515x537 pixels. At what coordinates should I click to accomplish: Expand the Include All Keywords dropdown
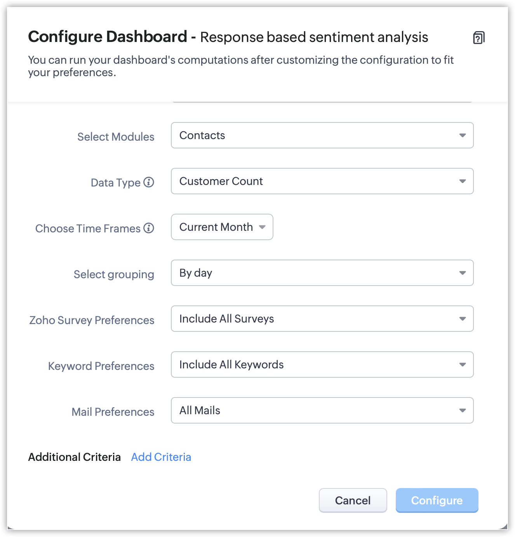[x=322, y=364]
